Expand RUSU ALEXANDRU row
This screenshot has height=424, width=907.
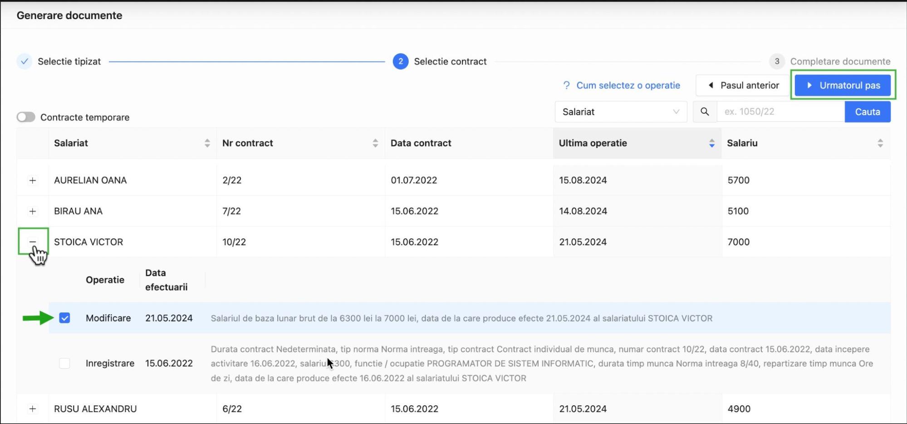tap(33, 409)
